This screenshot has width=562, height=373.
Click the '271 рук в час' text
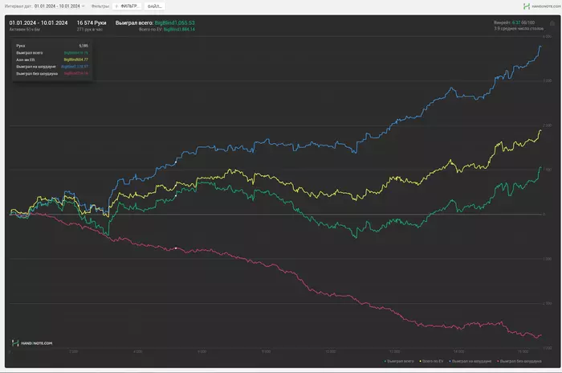coord(90,30)
